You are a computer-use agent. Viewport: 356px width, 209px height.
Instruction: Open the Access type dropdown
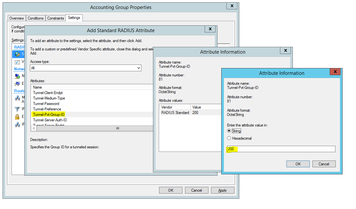coord(86,68)
